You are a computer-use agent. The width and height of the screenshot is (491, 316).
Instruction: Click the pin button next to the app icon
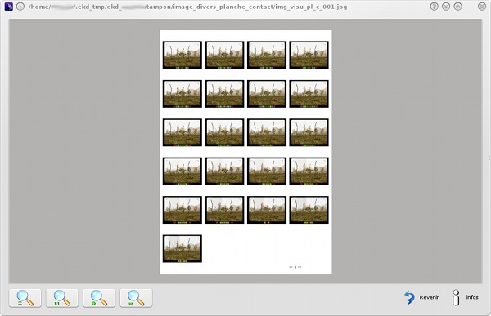coord(20,7)
